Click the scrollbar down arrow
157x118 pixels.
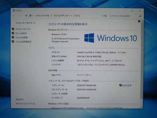coord(141,107)
